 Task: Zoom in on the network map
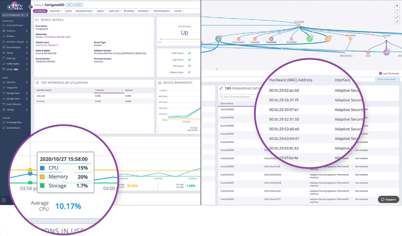coord(397,5)
